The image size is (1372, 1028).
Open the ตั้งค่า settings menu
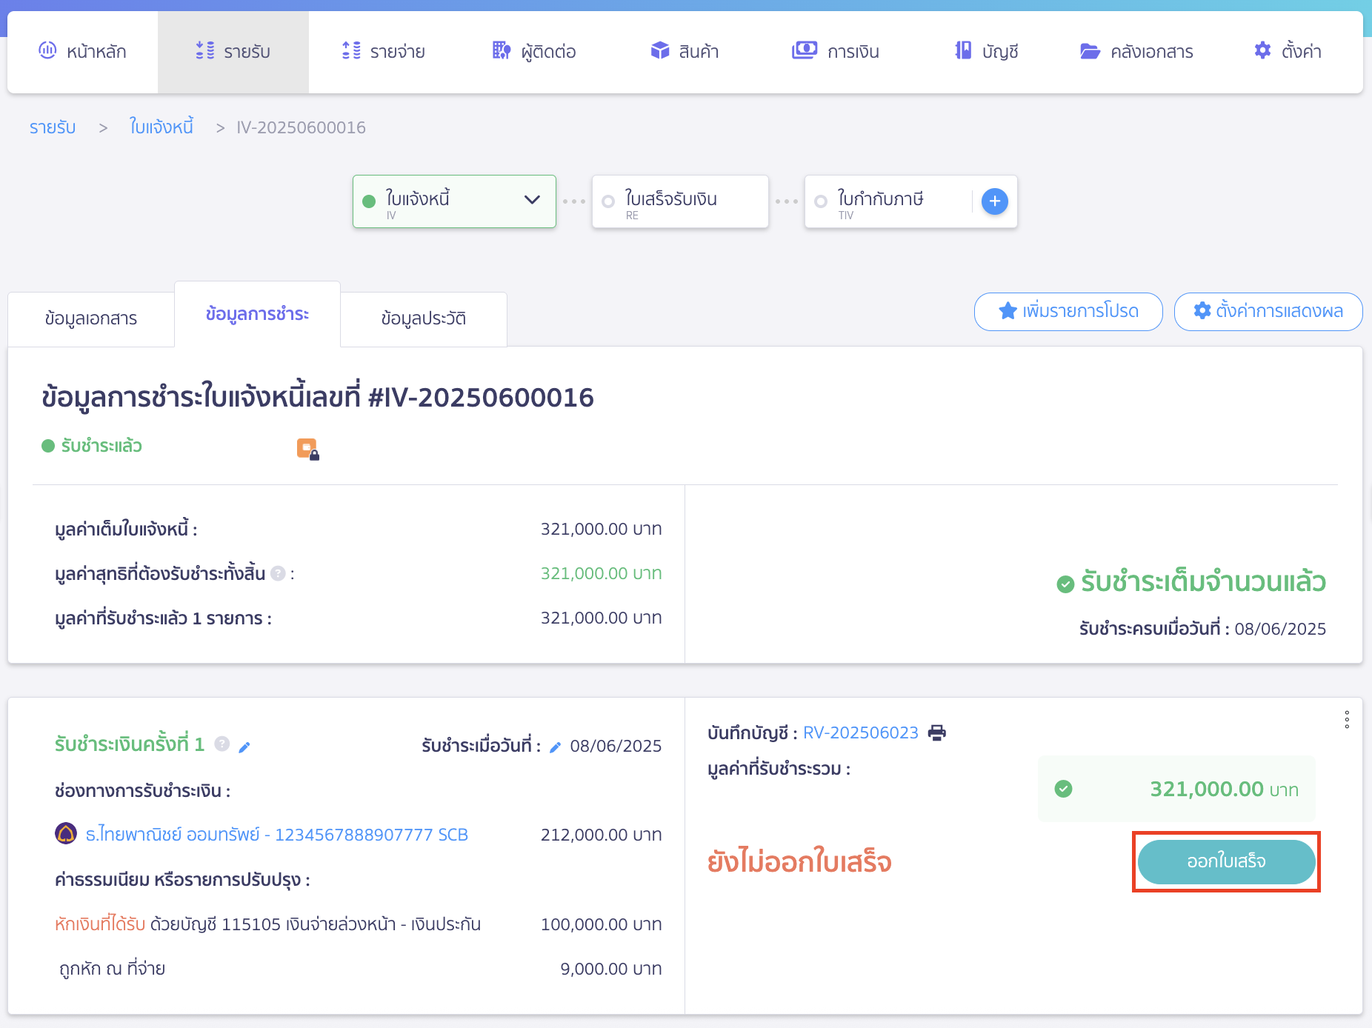1288,51
